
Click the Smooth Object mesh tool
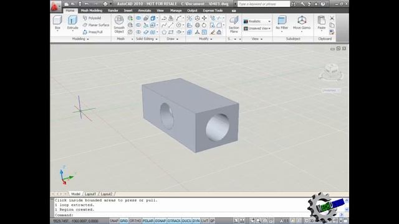[x=119, y=24]
